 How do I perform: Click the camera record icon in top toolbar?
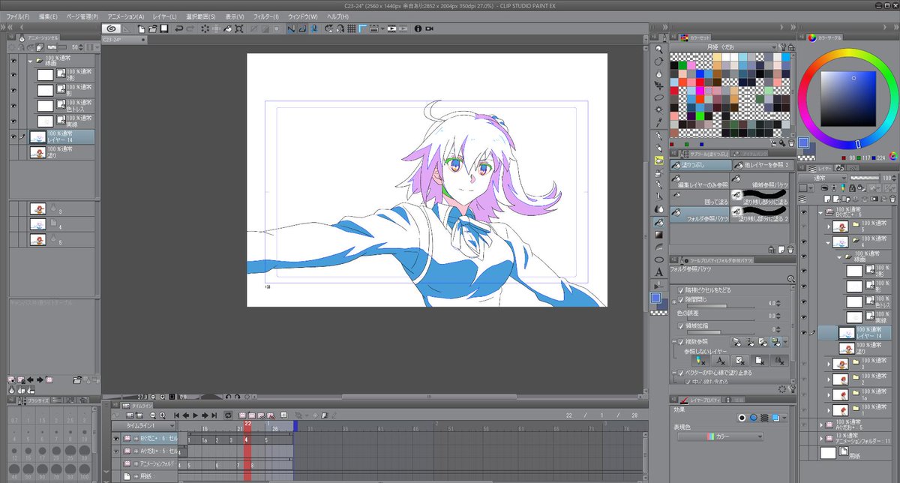point(430,28)
